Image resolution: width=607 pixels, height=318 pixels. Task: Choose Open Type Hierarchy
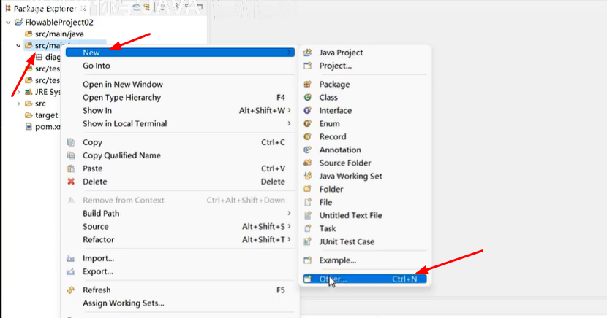click(122, 98)
